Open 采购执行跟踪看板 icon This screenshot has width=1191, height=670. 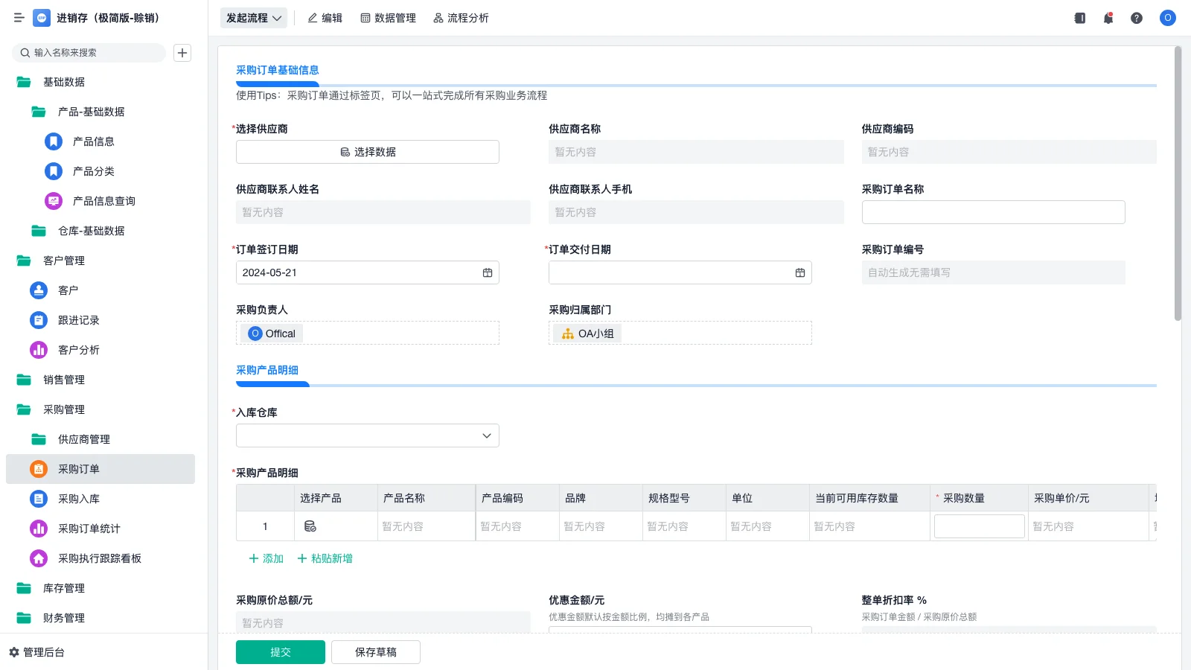click(39, 558)
